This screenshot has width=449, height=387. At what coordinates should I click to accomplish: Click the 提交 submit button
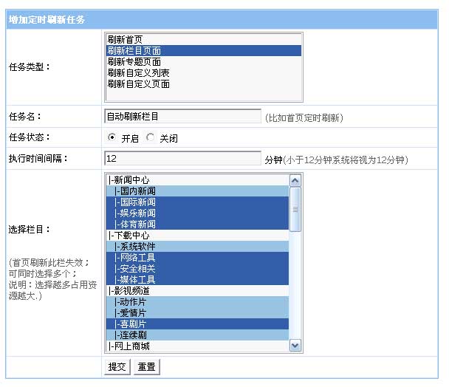pyautogui.click(x=117, y=366)
